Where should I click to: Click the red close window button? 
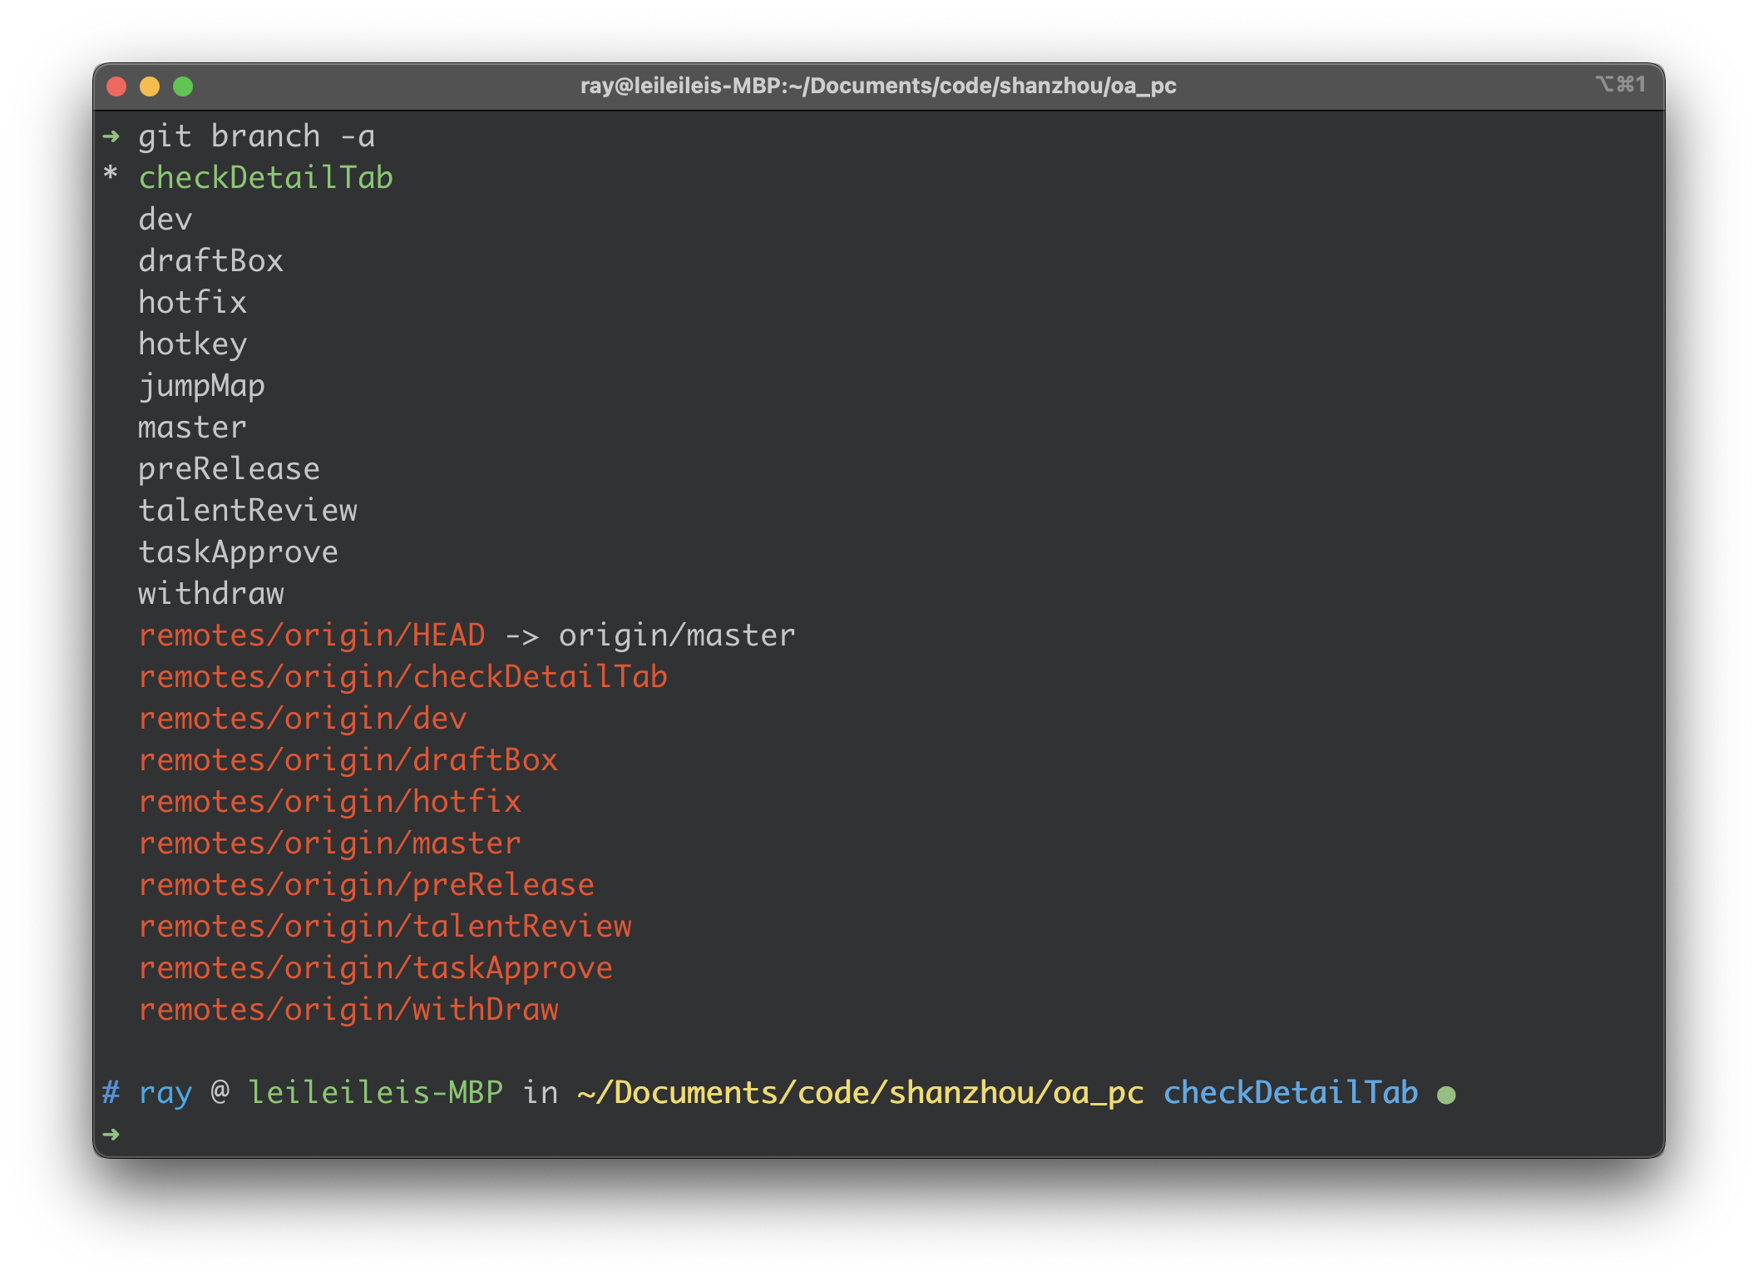[116, 87]
